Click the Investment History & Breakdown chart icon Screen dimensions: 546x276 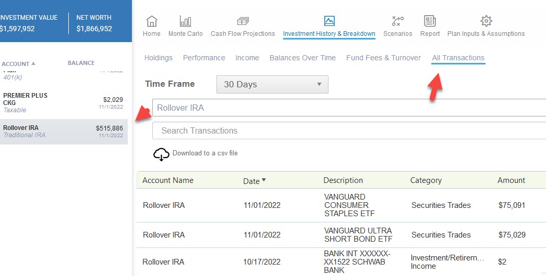(x=329, y=21)
